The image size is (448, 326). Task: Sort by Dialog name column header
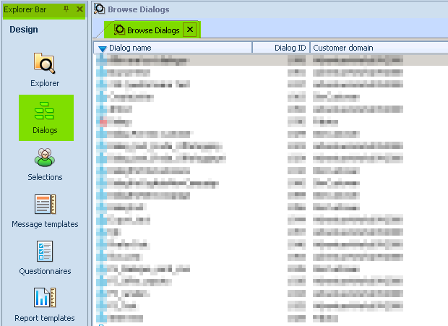(173, 48)
